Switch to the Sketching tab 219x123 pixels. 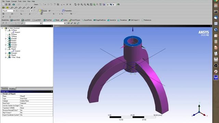[4, 88]
